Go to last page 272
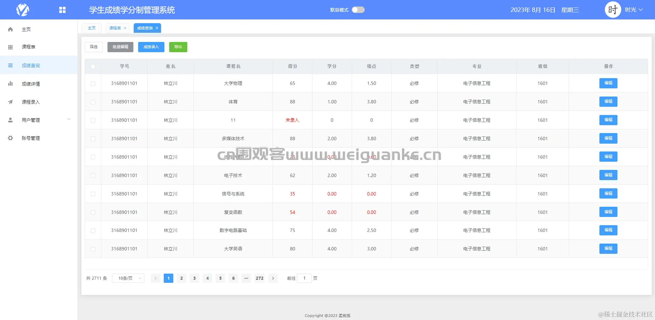 260,278
